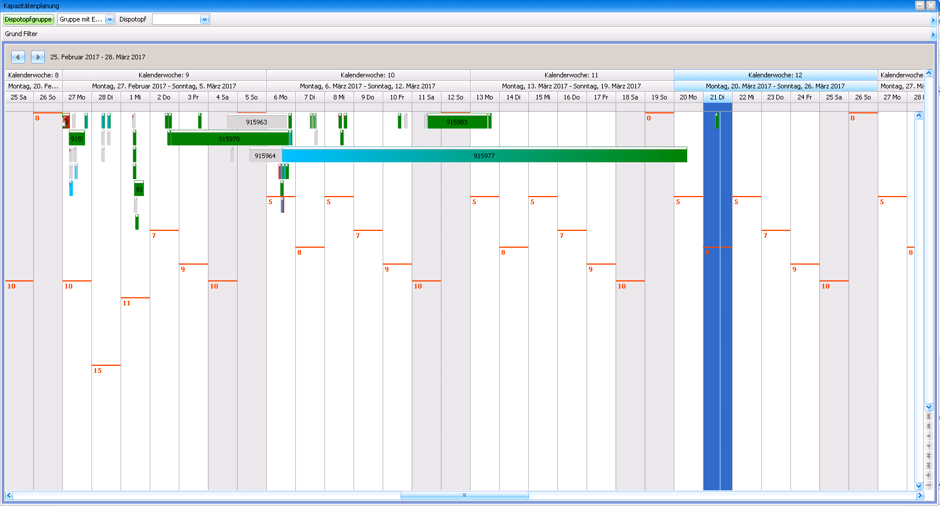
Task: Select the green task bar 915978
Action: pyautogui.click(x=229, y=139)
